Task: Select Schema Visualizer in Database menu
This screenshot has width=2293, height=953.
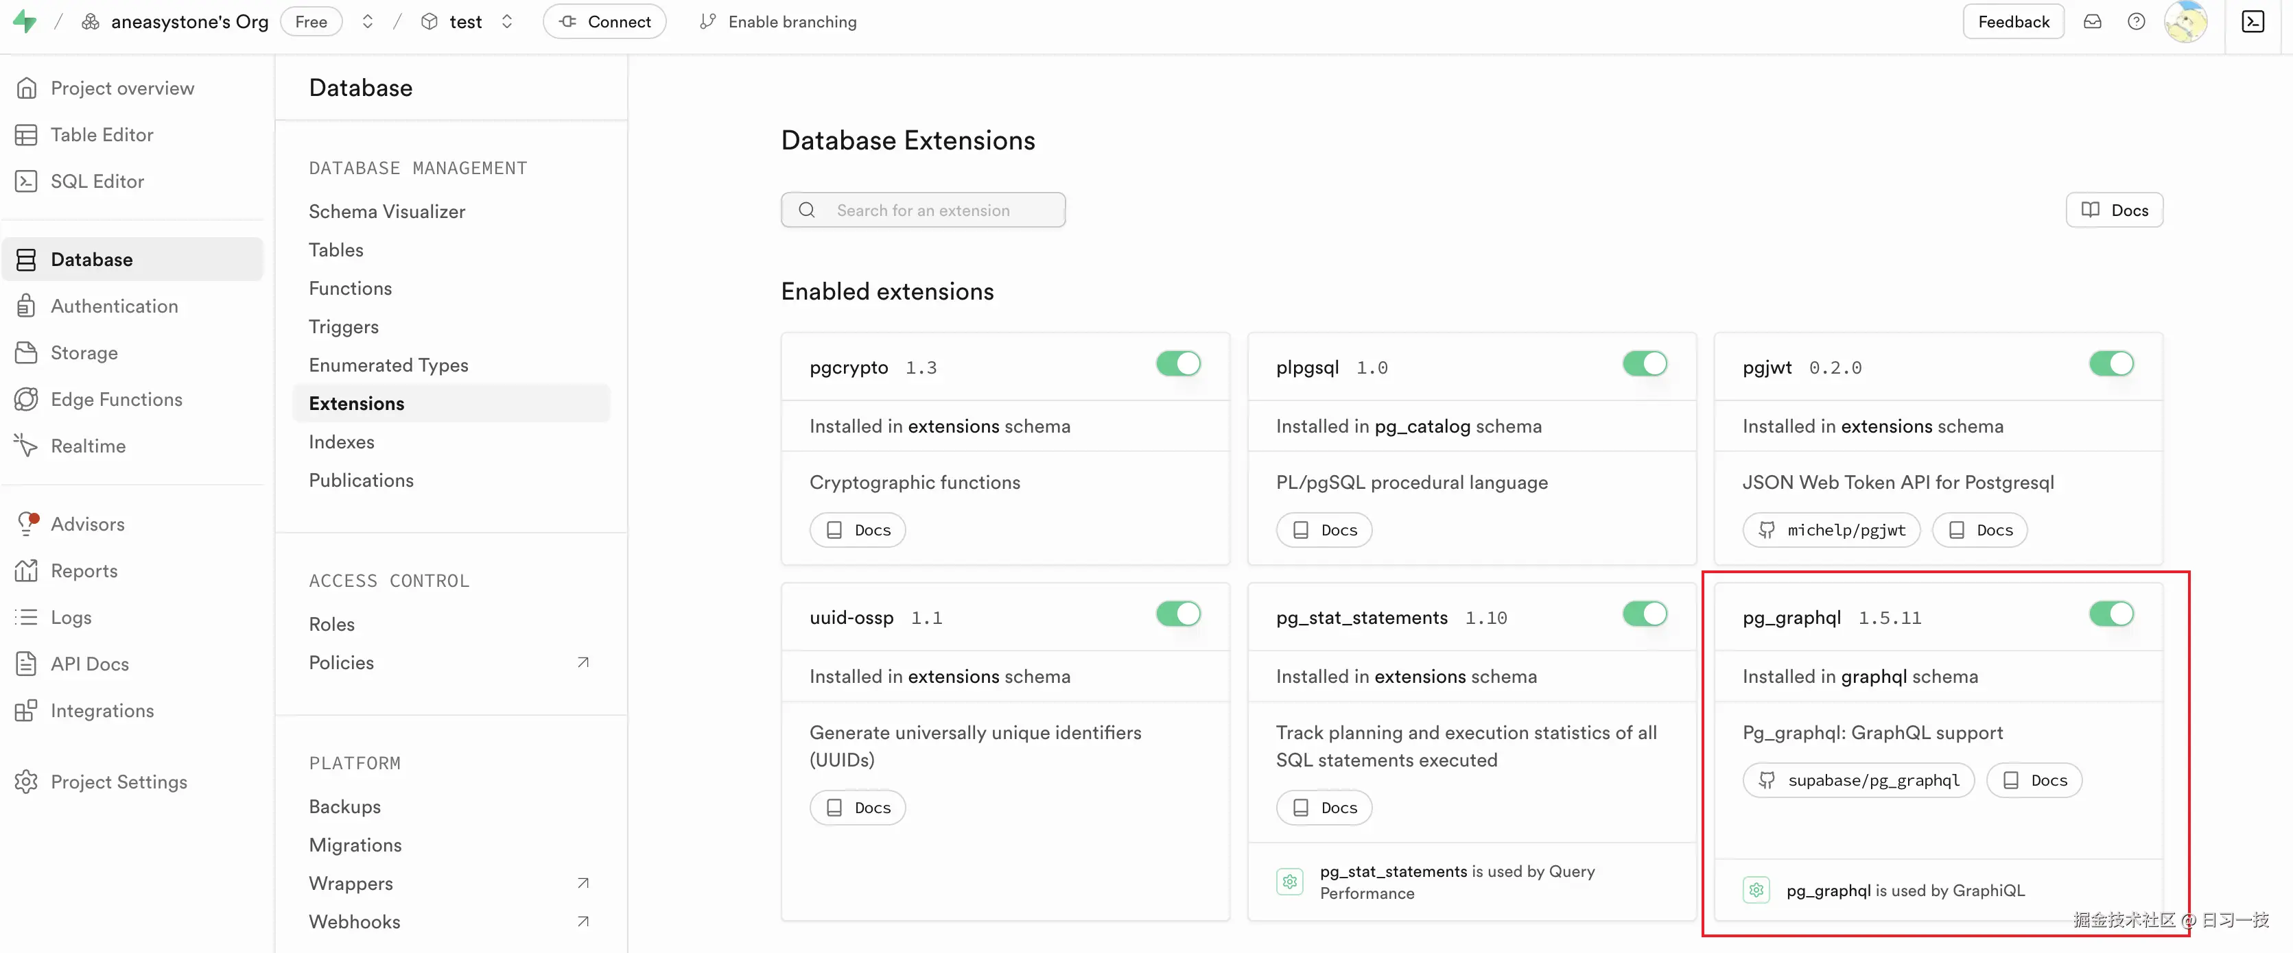Action: pyautogui.click(x=387, y=211)
